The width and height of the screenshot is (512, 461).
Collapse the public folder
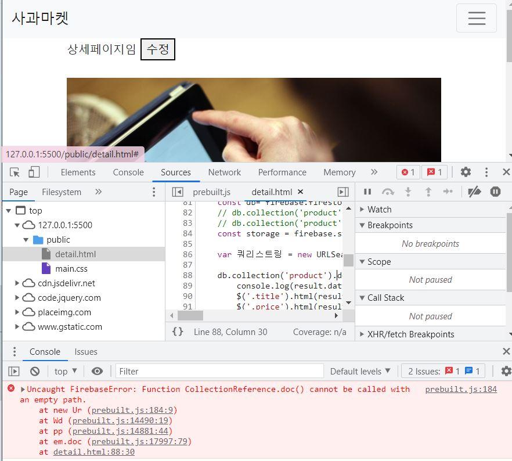click(26, 240)
